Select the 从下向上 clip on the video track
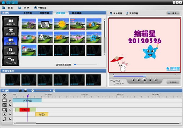Image resolution: width=183 pixels, height=128 pixels. point(27,101)
